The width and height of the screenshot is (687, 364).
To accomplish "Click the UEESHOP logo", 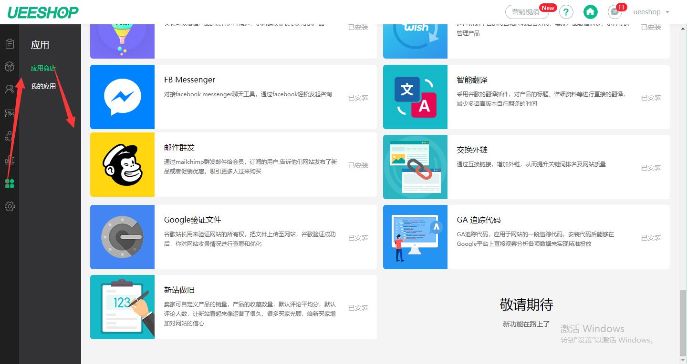I will [x=43, y=12].
